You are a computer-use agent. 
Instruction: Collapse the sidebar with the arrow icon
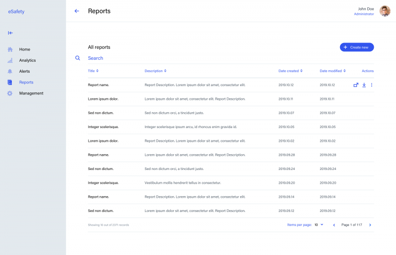pos(10,33)
